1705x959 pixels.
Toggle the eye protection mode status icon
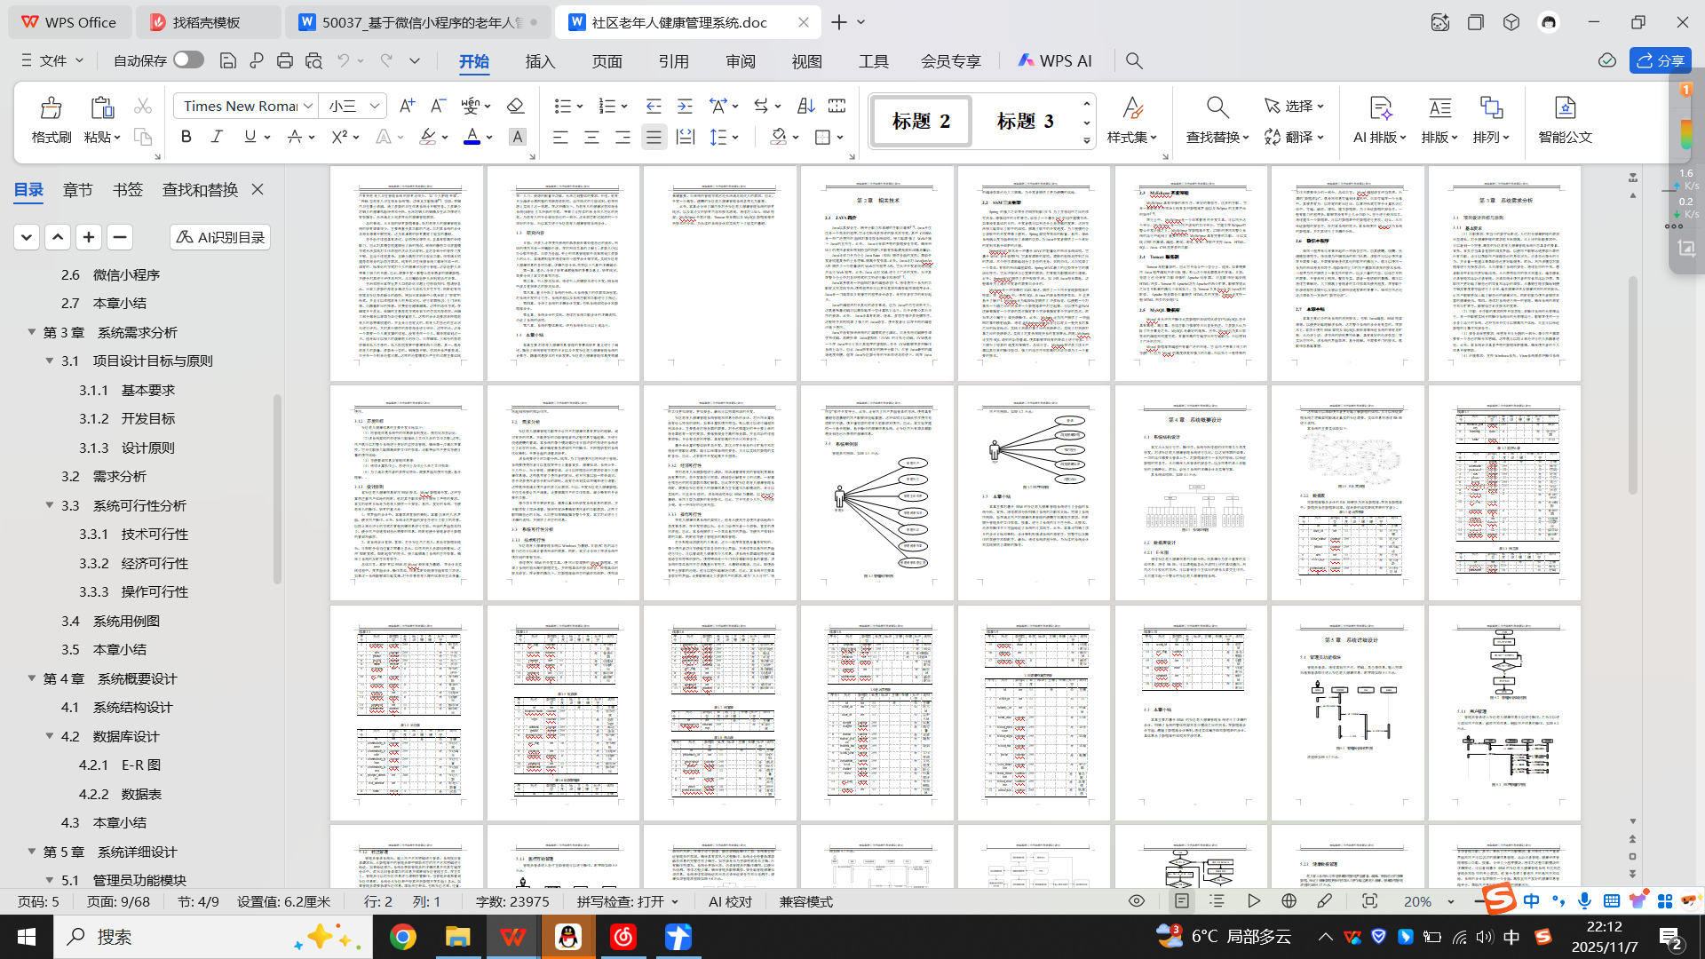click(1136, 901)
